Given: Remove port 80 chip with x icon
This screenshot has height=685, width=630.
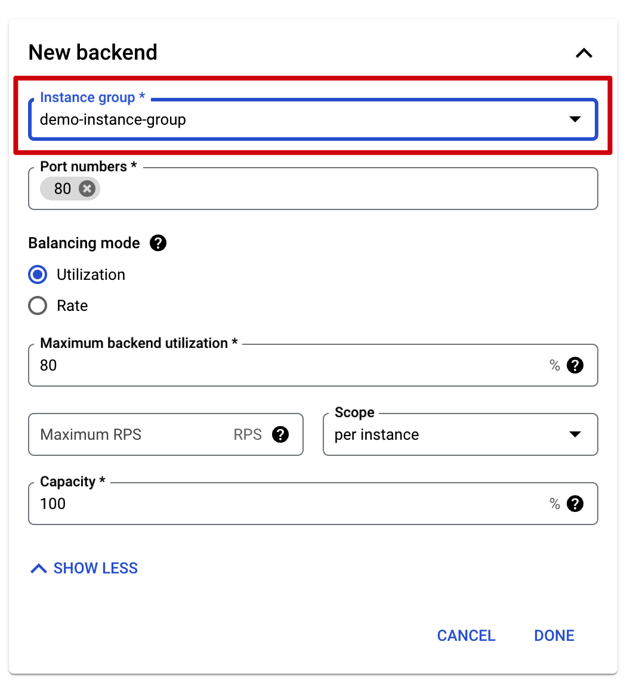Looking at the screenshot, I should 87,189.
